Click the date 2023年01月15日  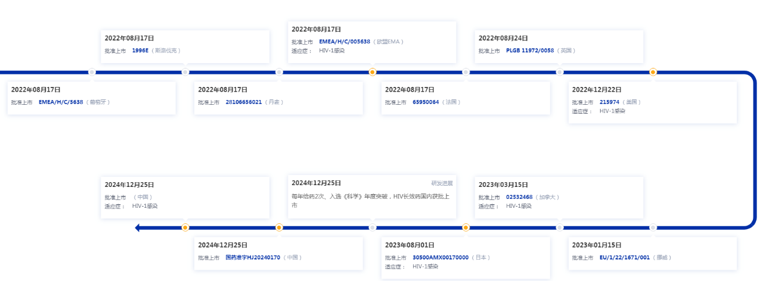pyautogui.click(x=597, y=245)
